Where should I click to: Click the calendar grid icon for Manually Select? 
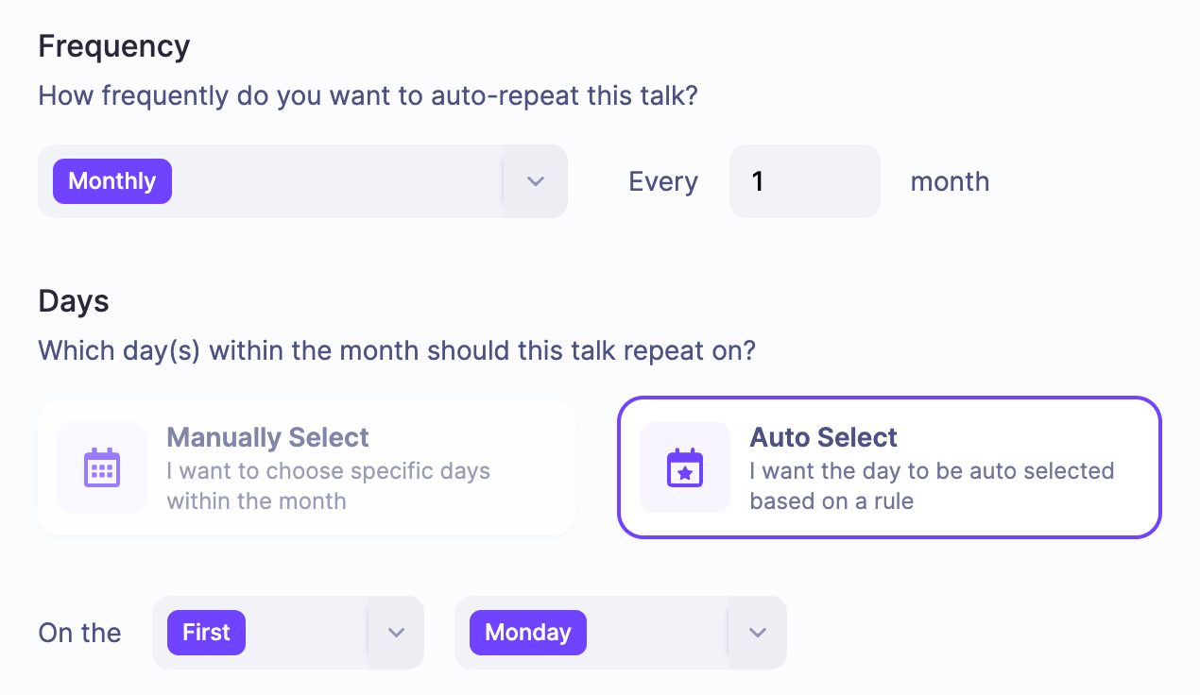click(x=101, y=467)
